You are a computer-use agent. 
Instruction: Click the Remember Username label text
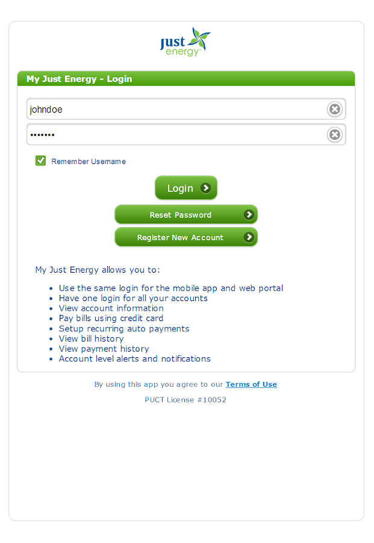(x=89, y=162)
